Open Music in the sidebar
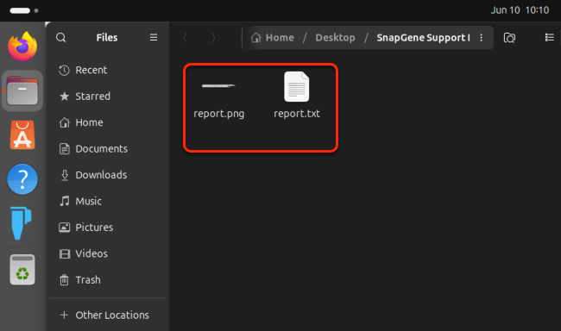Image resolution: width=561 pixels, height=331 pixels. (x=107, y=201)
